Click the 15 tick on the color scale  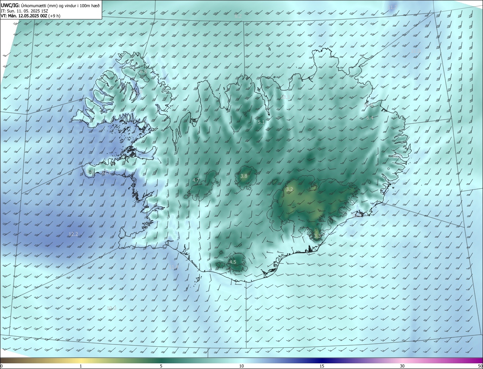click(x=322, y=366)
